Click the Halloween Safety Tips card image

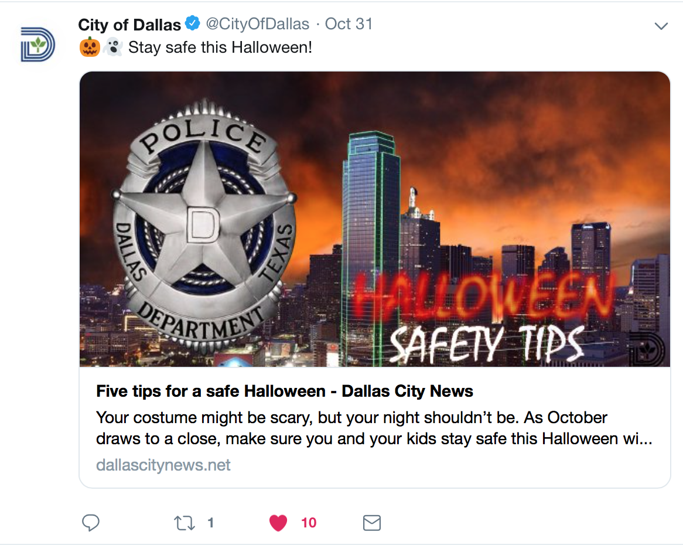(375, 219)
